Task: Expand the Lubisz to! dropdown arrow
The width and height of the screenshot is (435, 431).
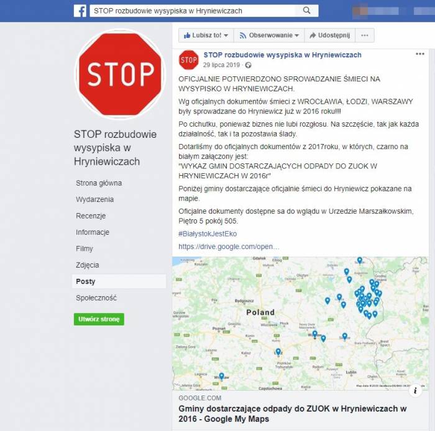Action: (x=226, y=35)
